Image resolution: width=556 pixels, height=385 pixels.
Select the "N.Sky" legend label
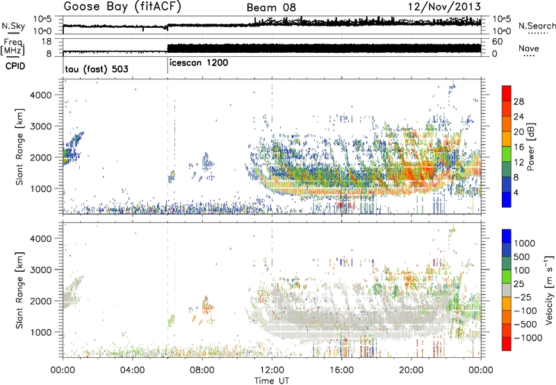pos(13,26)
